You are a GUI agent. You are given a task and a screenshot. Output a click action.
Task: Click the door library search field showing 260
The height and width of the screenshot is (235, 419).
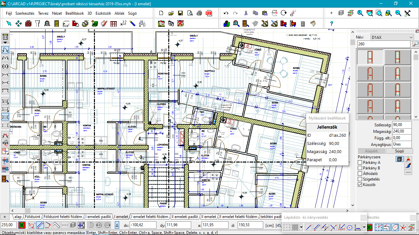point(384,44)
